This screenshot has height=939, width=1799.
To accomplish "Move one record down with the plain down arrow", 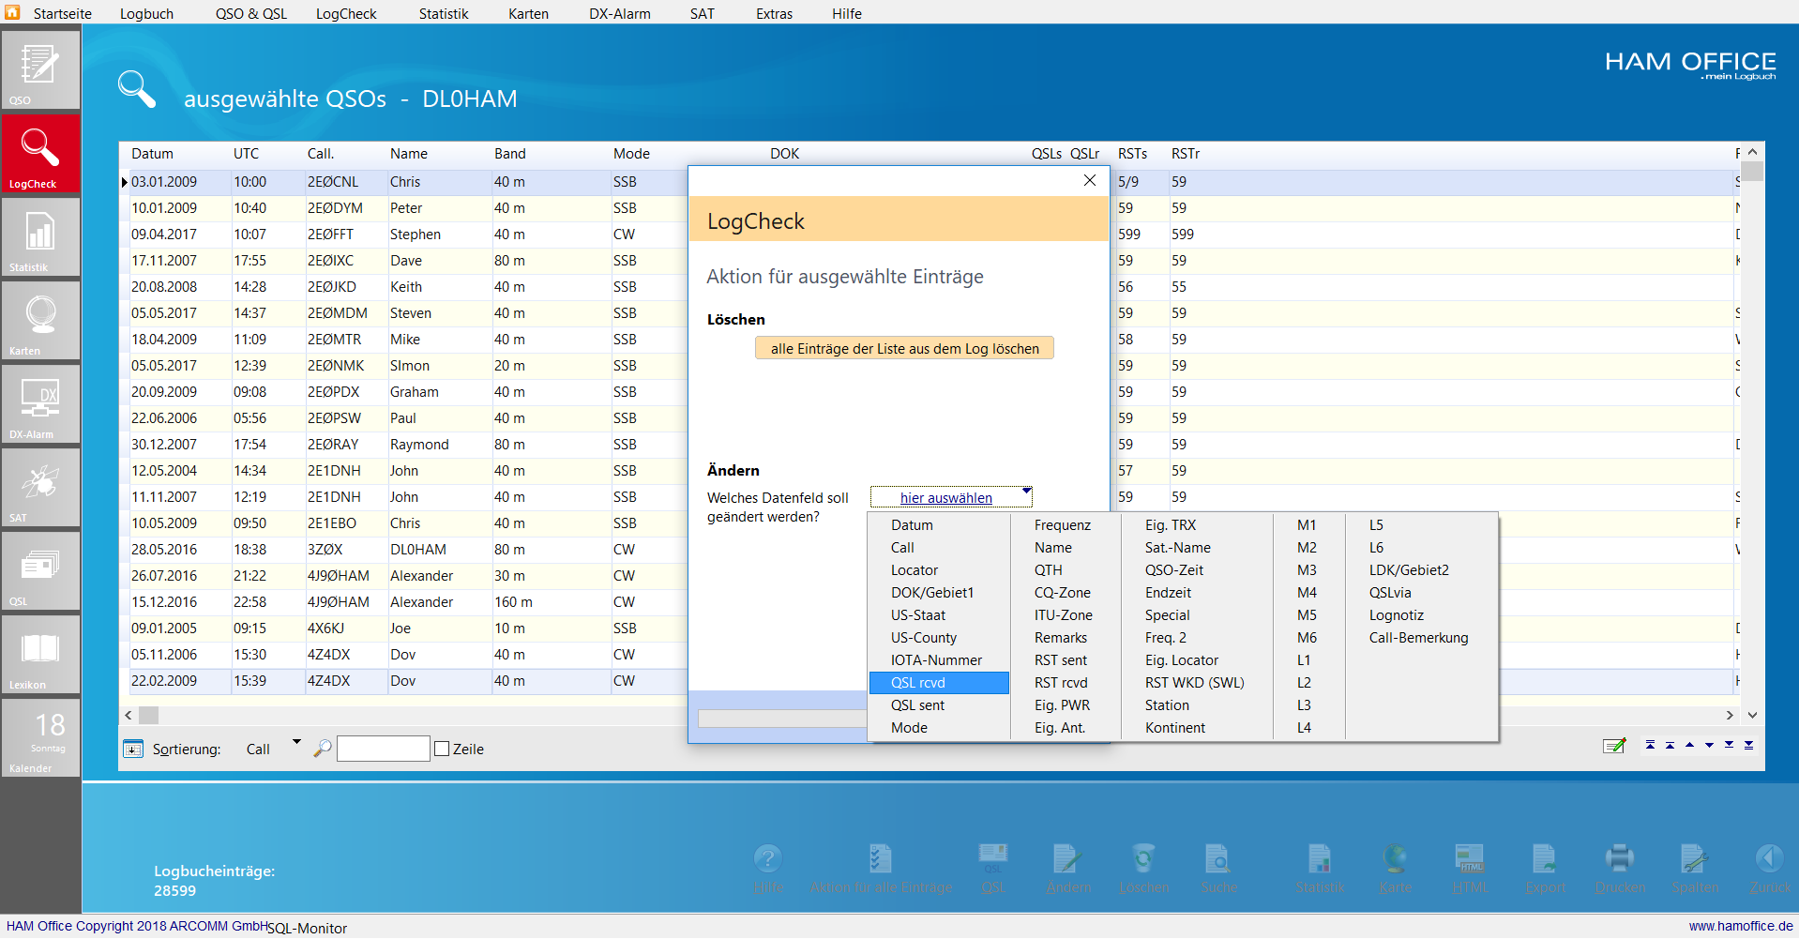I will [x=1709, y=745].
